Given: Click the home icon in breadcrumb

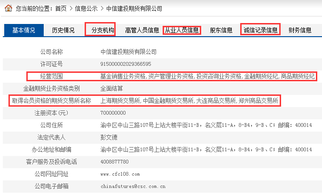Looking at the screenshot, I should click(x=8, y=8).
